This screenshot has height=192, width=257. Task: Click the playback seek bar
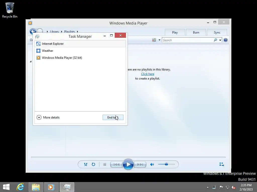click(128, 157)
